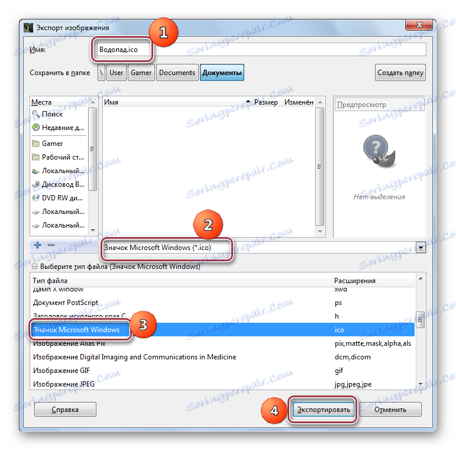Go to the User path button
The image size is (456, 451).
tap(116, 73)
